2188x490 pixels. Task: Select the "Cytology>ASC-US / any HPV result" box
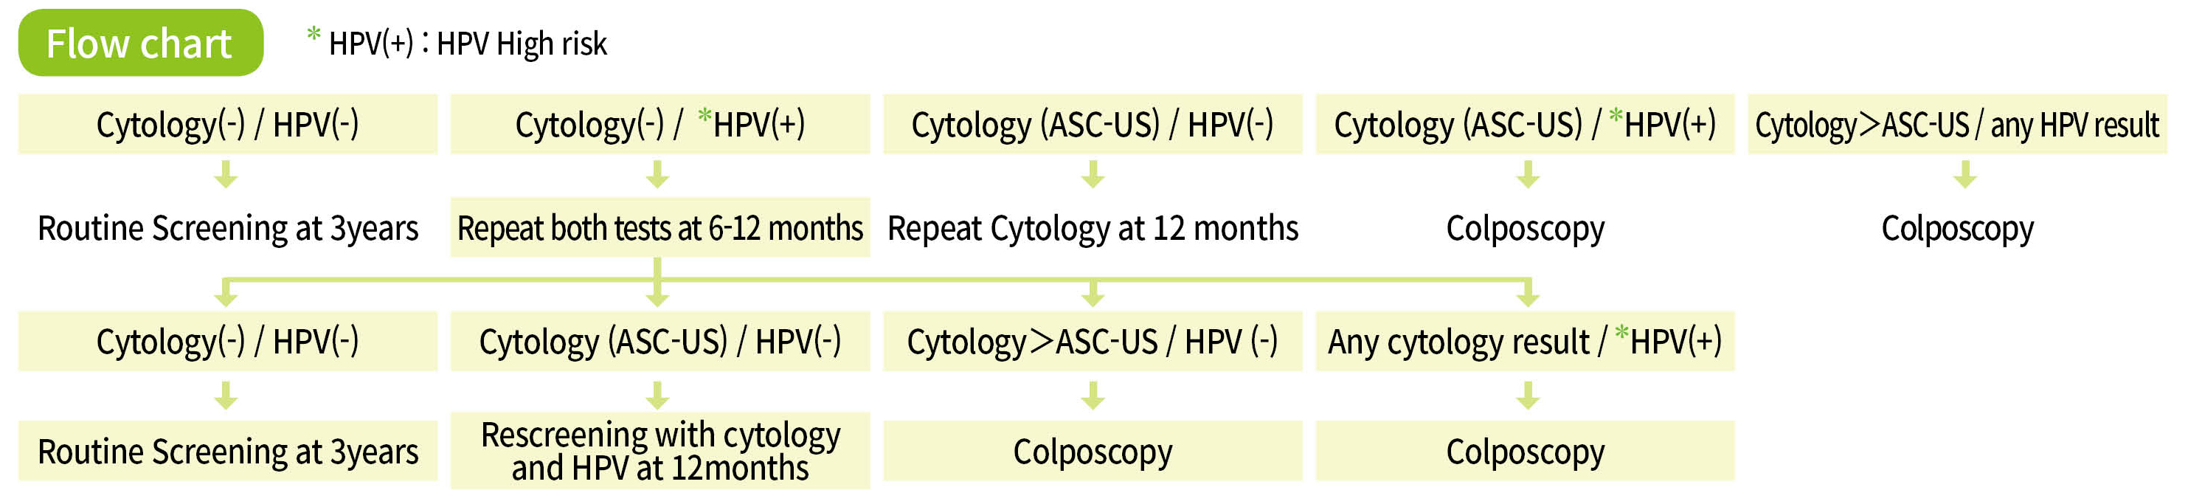[x=1957, y=125]
